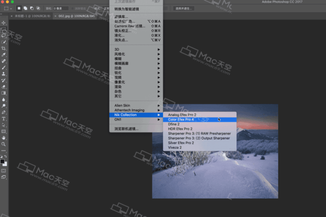Open the Edit Toolbar ellipsis button
326x217 pixels.
pyautogui.click(x=4, y=150)
